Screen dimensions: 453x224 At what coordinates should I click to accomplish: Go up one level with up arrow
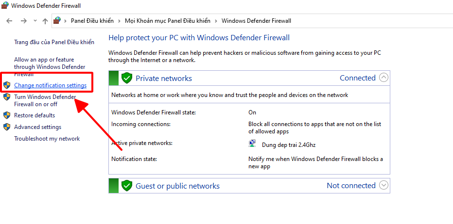point(45,21)
